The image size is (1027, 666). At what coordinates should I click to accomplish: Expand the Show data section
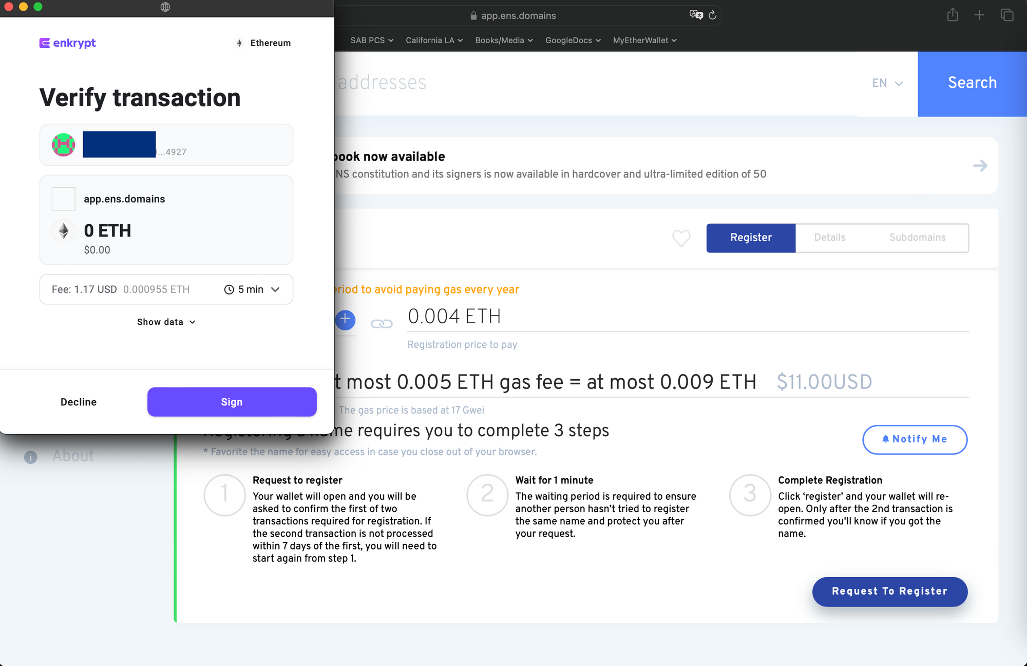pyautogui.click(x=166, y=322)
